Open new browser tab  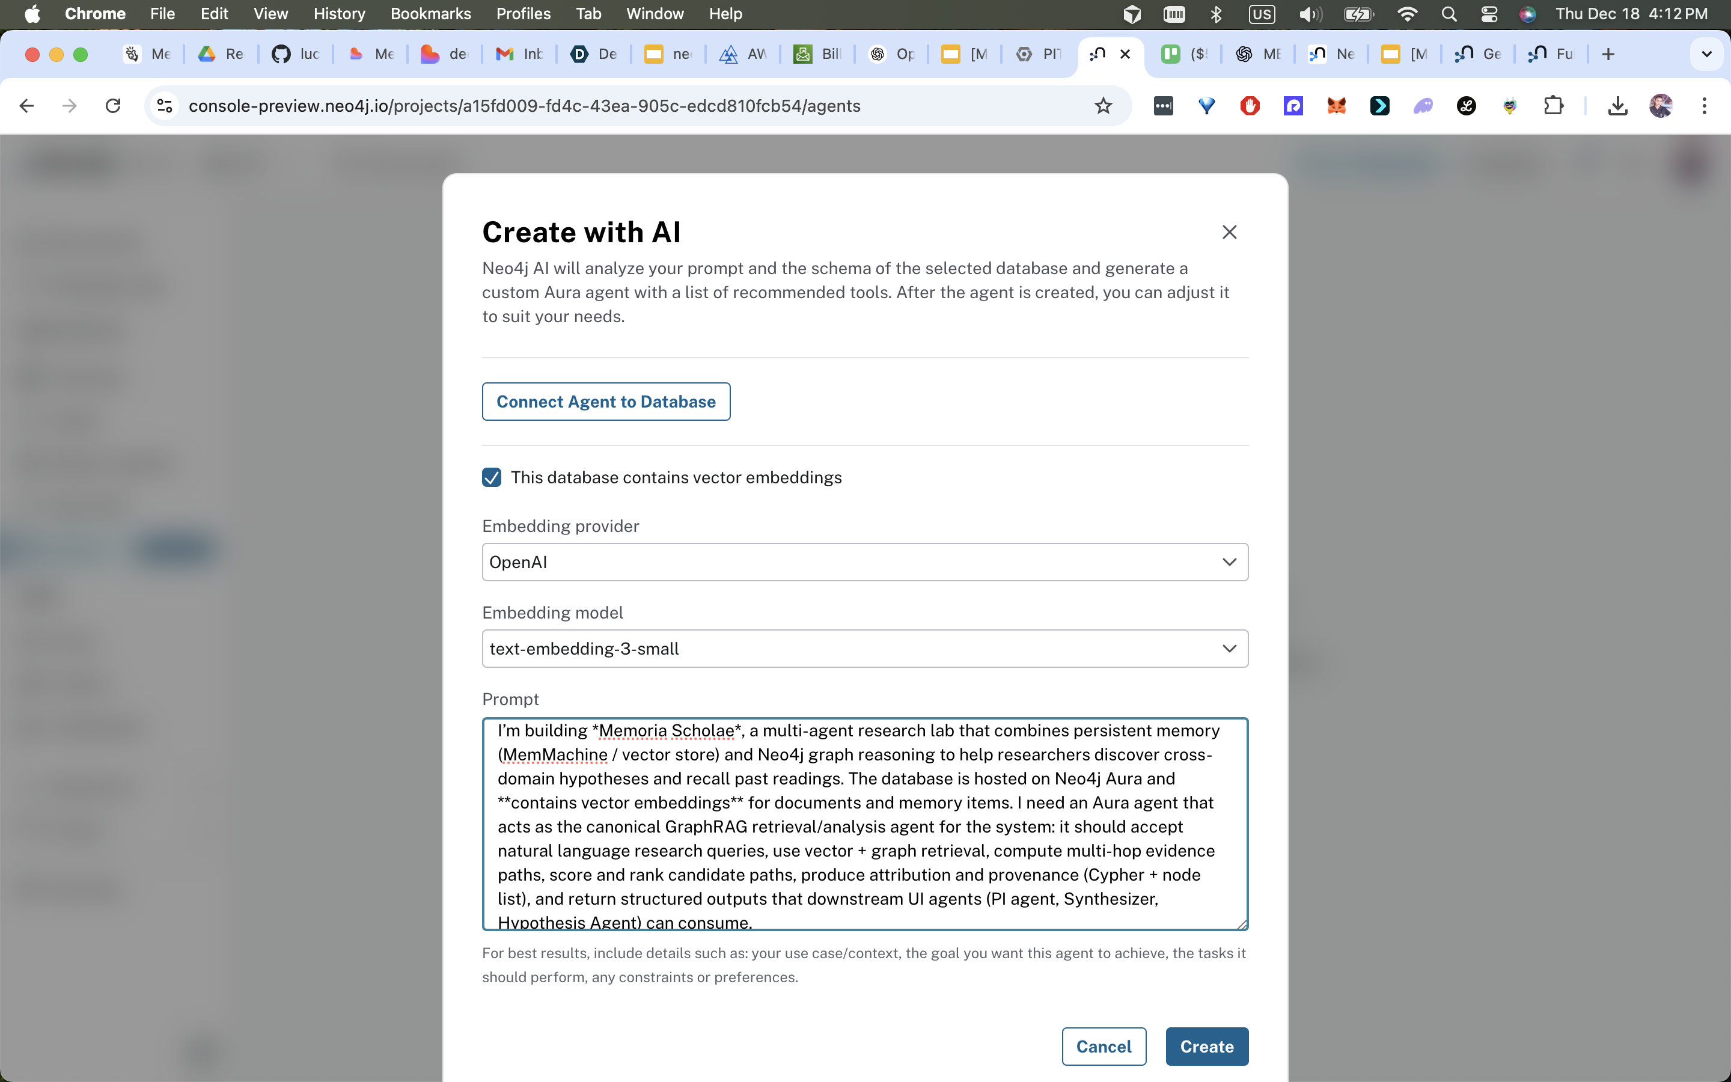point(1608,54)
